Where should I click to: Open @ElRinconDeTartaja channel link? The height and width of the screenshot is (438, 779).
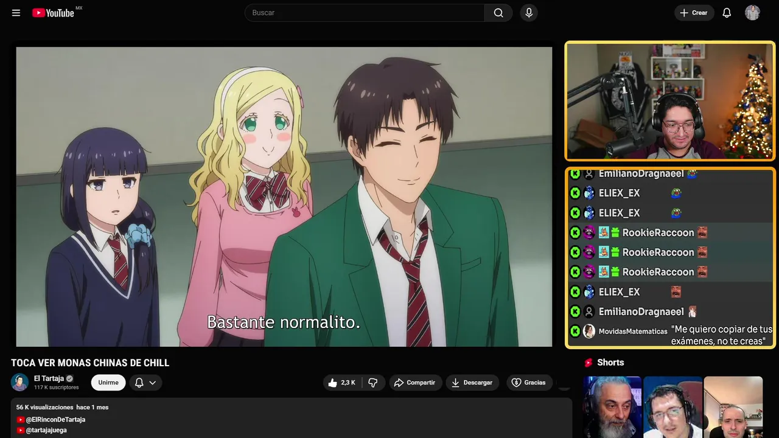pyautogui.click(x=55, y=420)
